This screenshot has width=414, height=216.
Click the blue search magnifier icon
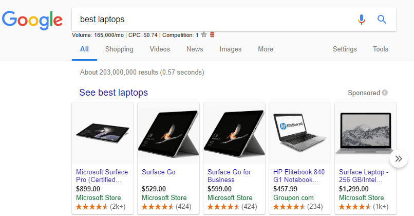(x=382, y=20)
